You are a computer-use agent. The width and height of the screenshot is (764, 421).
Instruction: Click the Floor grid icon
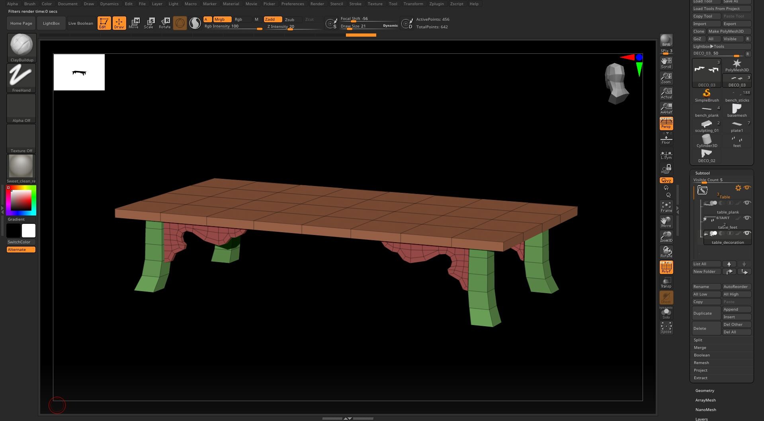coord(666,139)
